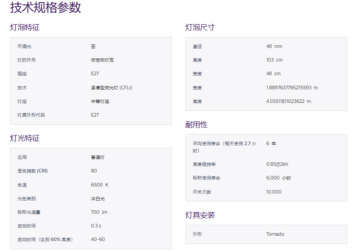Select the value 6500 K
360x252 pixels.
pos(100,185)
